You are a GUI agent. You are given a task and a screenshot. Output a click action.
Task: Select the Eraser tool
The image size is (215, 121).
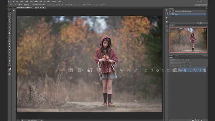point(10,38)
